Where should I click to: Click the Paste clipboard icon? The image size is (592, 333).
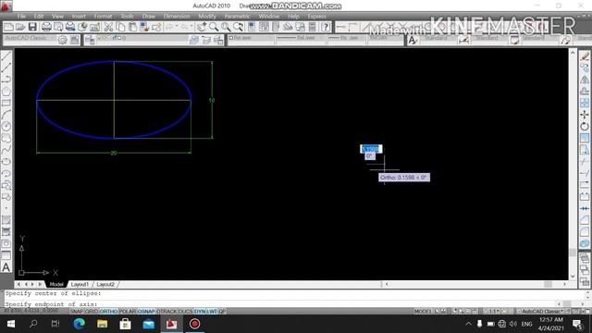[x=132, y=27]
